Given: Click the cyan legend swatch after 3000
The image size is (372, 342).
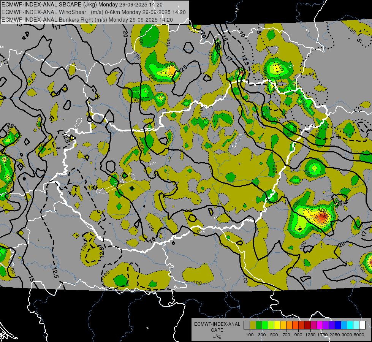Looking at the screenshot, I should point(350,325).
